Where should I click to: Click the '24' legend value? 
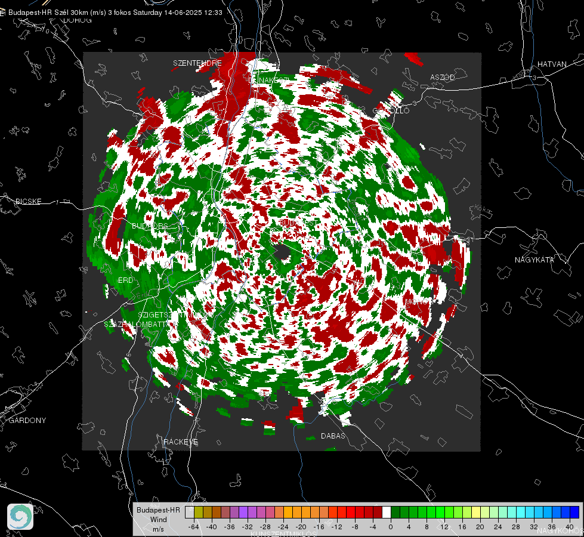coord(498,527)
